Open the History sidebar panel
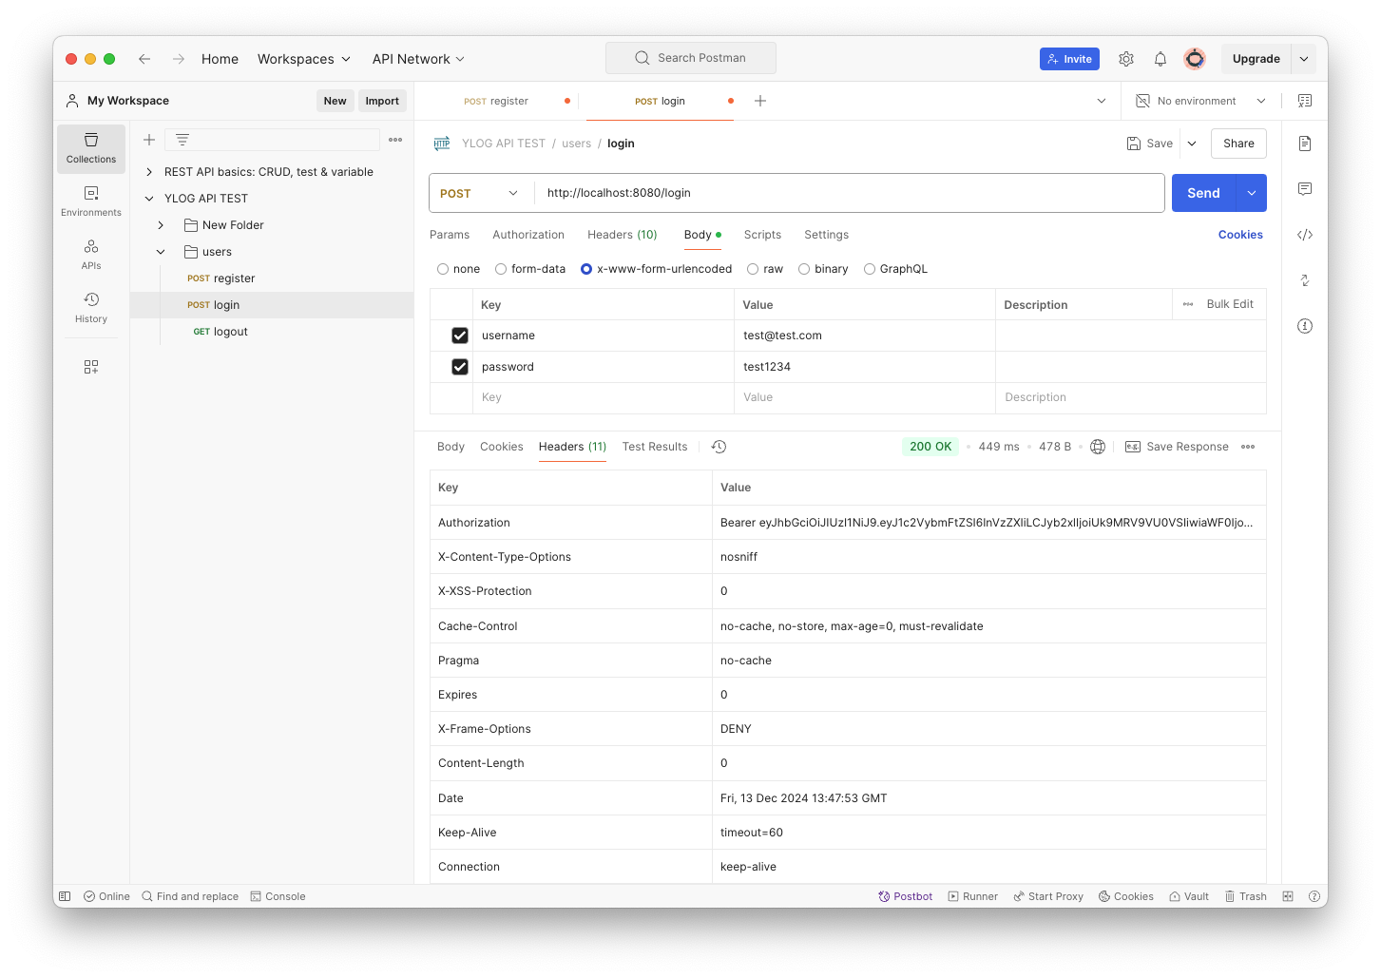Viewport: 1381px width, 978px height. (91, 308)
